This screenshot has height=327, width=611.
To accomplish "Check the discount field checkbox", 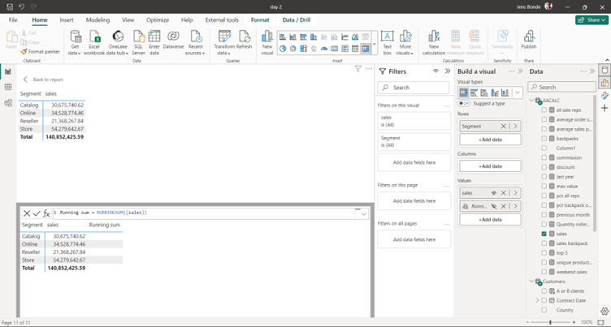I will coord(544,167).
